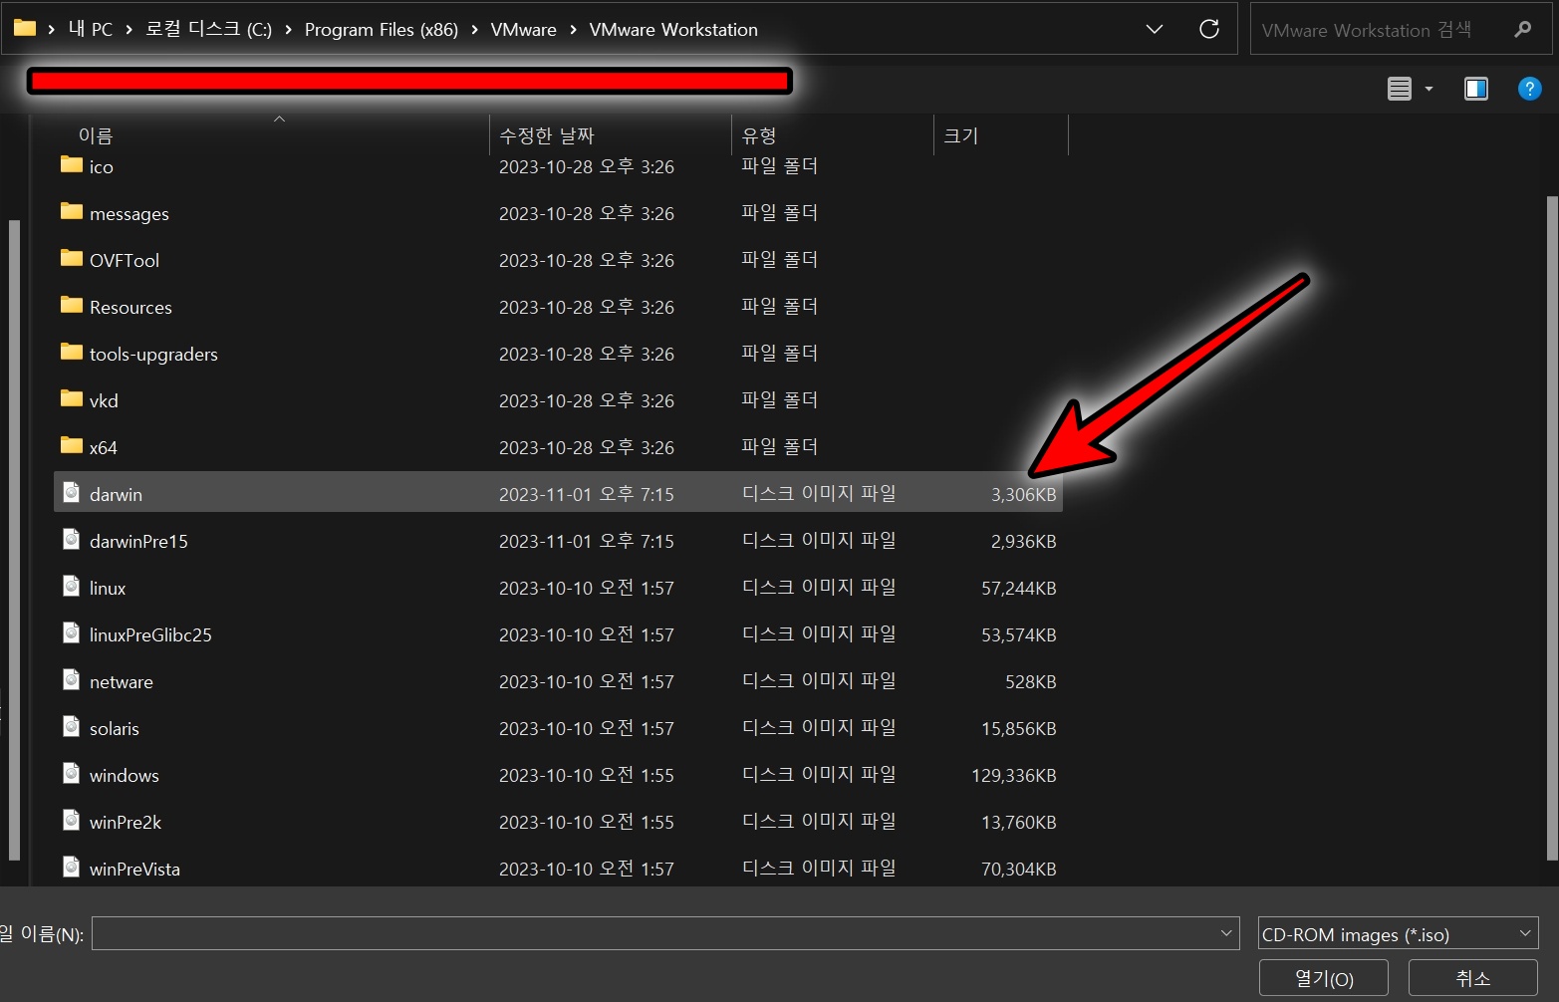The image size is (1559, 1002).
Task: Select the darwinPre15 file name
Action: pos(138,541)
